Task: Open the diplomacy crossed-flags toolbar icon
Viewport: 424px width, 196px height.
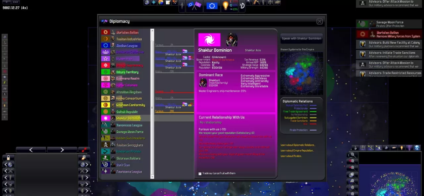Action: [x=194, y=6]
